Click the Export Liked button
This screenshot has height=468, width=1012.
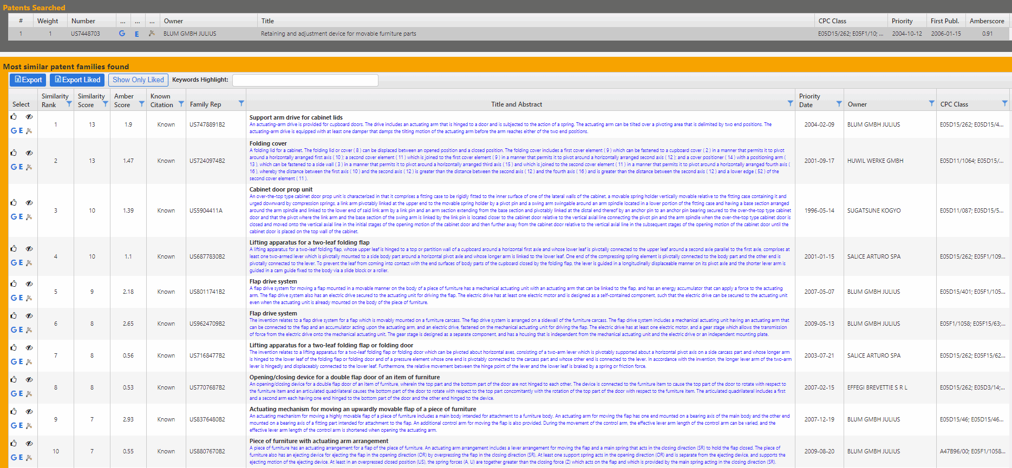coord(77,80)
